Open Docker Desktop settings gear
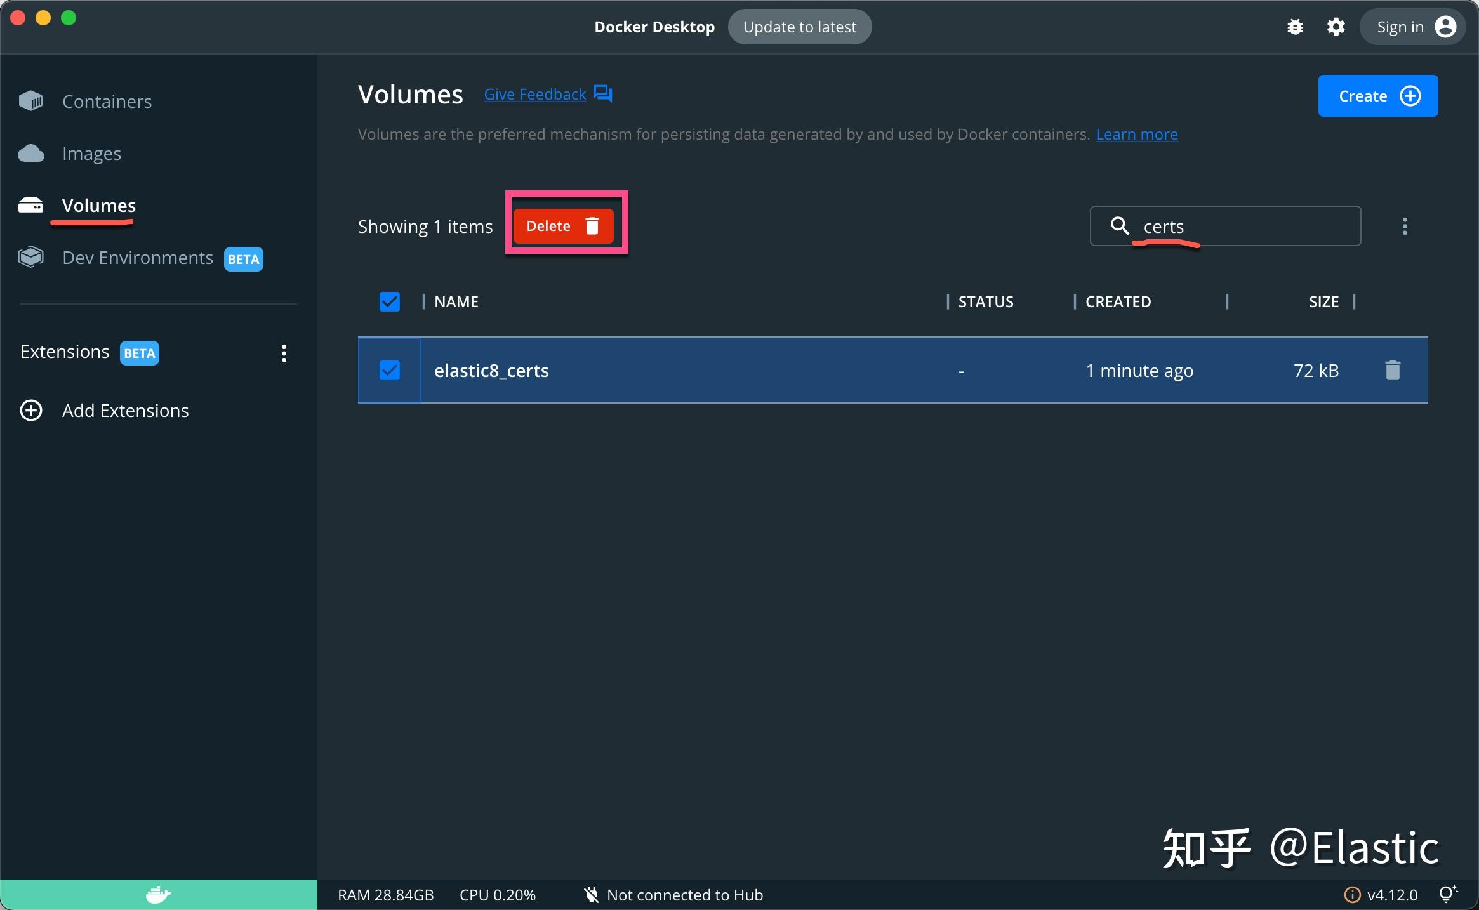This screenshot has width=1479, height=910. click(1336, 27)
